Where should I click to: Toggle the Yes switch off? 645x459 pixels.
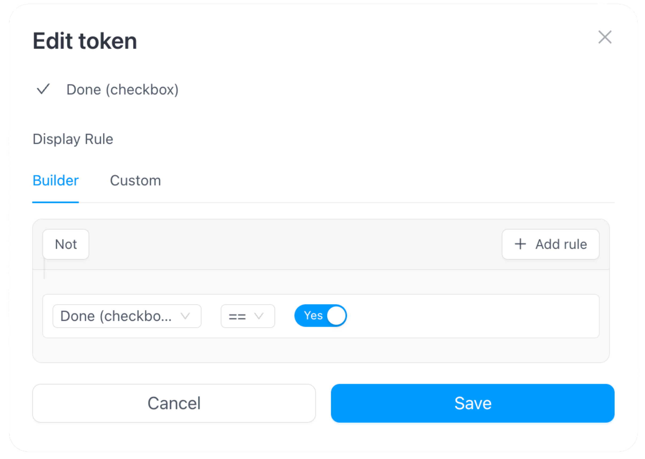point(320,316)
